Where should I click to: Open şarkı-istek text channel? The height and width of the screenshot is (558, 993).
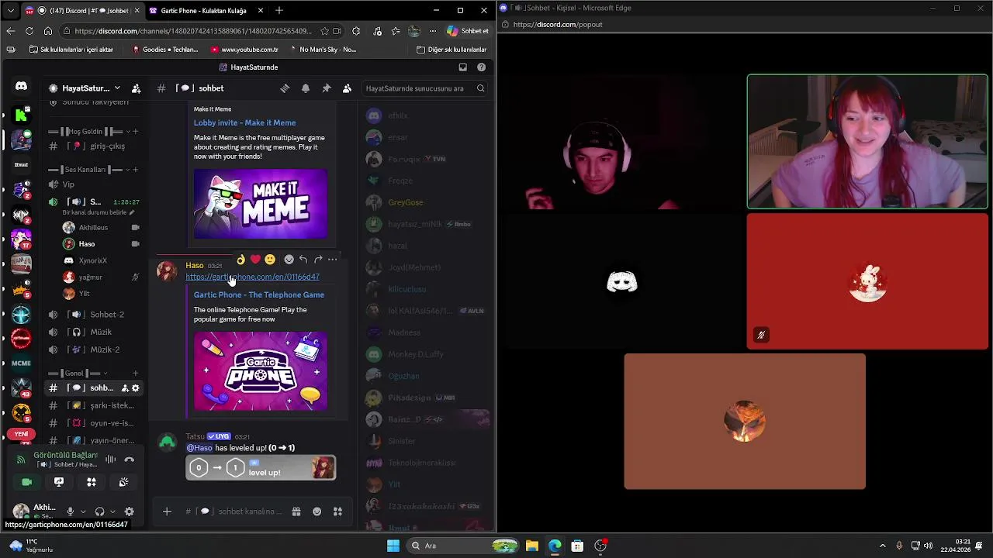pyautogui.click(x=94, y=405)
